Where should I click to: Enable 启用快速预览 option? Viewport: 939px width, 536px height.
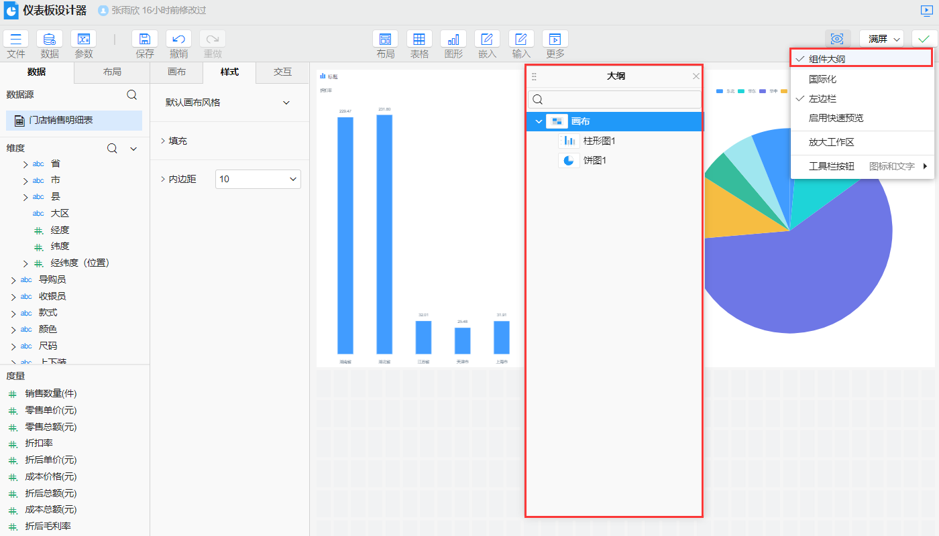(x=836, y=118)
